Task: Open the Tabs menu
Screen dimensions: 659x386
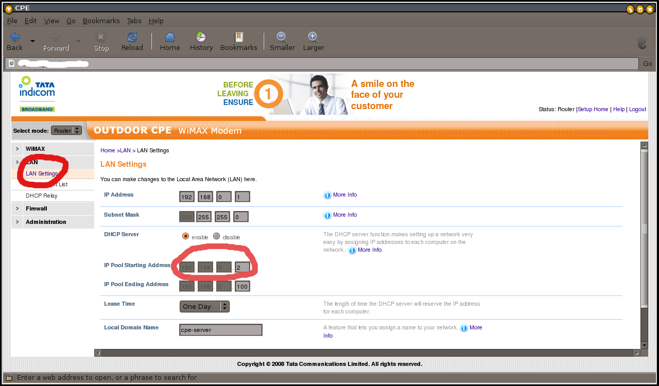Action: click(x=134, y=21)
